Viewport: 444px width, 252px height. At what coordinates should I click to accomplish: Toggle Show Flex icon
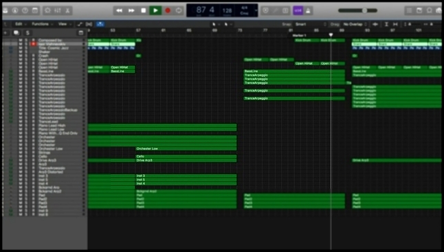point(89,24)
